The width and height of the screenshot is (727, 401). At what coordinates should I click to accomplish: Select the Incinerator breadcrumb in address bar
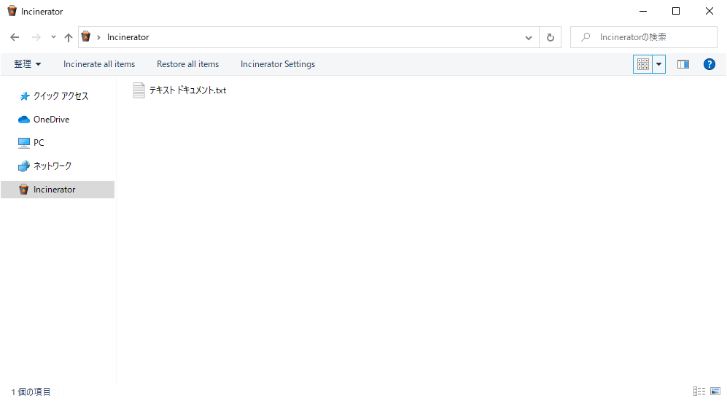click(128, 37)
